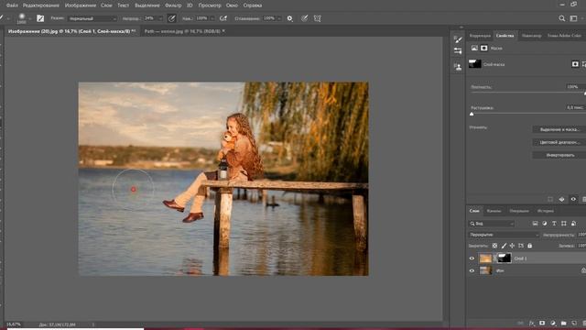Switch to second document tab
The image size is (586, 330).
point(184,31)
